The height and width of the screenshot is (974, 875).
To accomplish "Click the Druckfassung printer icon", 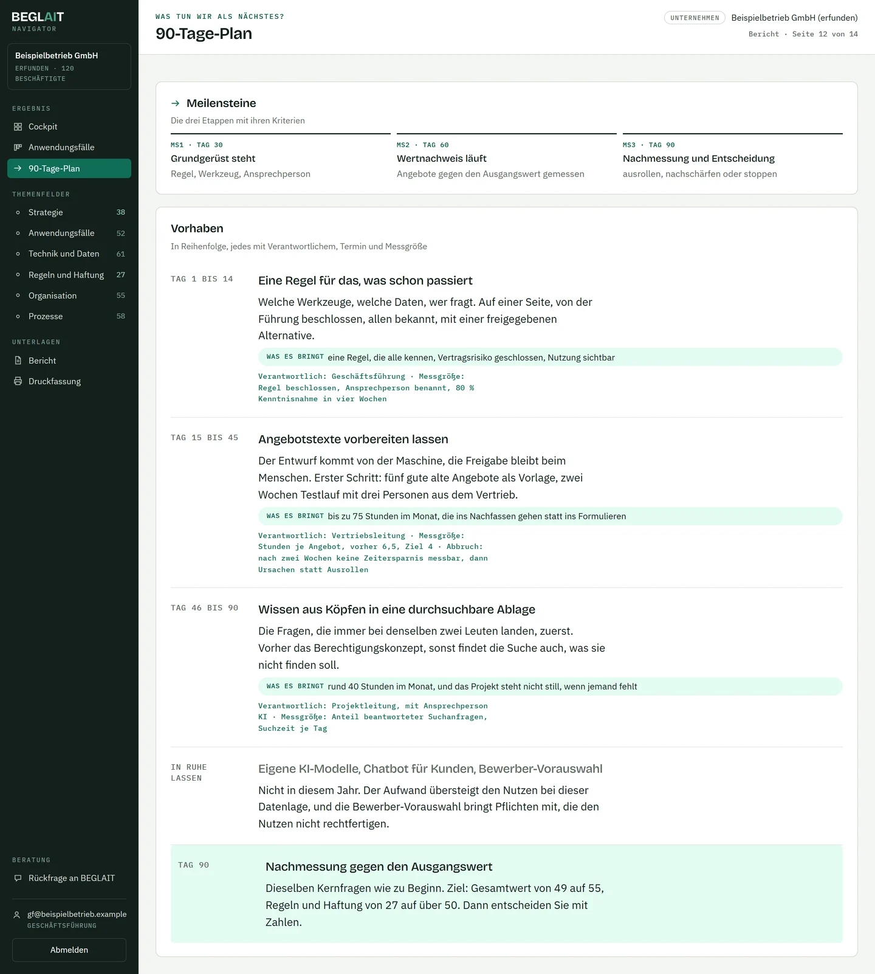I will [18, 381].
